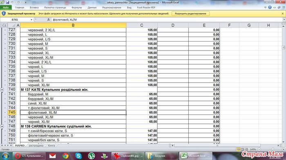Select cell червоний, 2 XL/L
Screen dimensions: 286x160
pos(73,30)
